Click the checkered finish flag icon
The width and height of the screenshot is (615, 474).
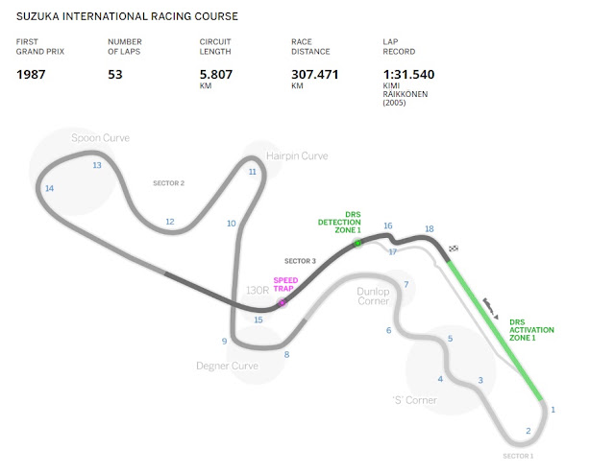454,249
